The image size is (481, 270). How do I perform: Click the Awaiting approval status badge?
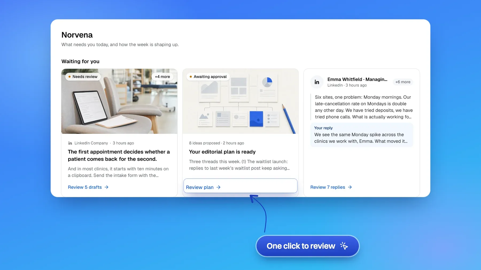[208, 77]
